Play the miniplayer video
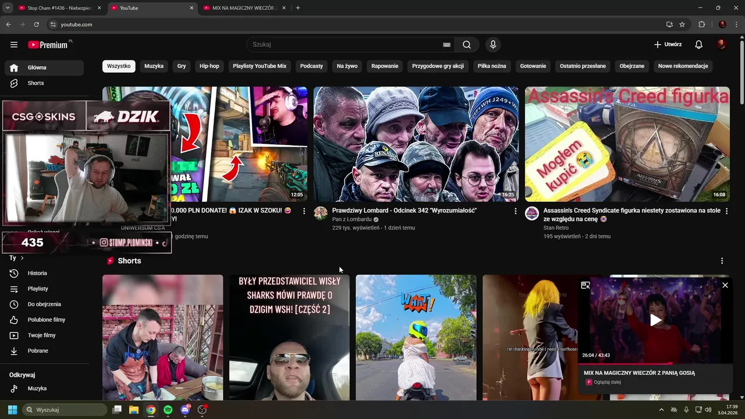The width and height of the screenshot is (745, 419). (x=655, y=320)
